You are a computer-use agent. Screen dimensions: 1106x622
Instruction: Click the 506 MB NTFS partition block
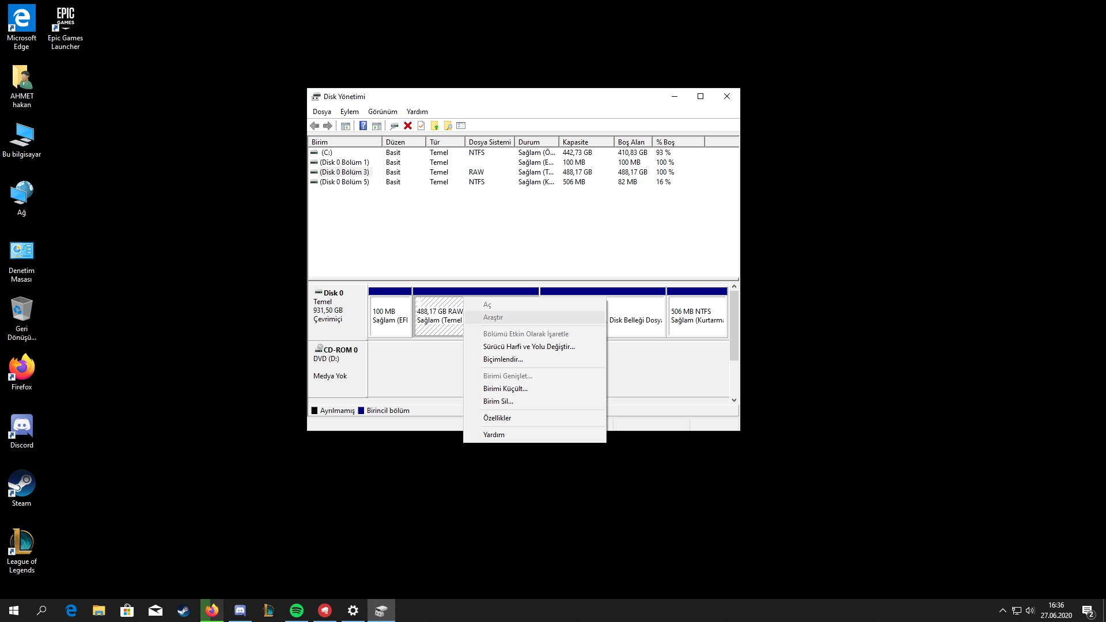[696, 316]
